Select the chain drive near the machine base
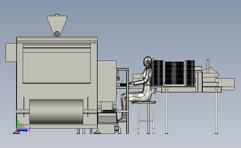The height and width of the screenshot is (148, 241). (109, 111)
